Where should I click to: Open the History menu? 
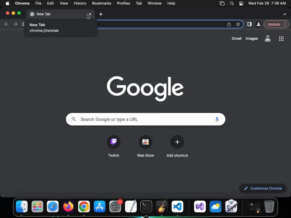[x=80, y=3]
